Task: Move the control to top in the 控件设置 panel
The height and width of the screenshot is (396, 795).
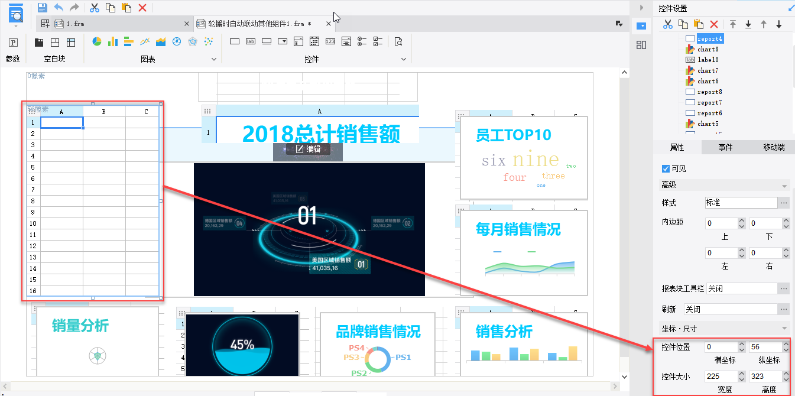Action: (x=733, y=24)
